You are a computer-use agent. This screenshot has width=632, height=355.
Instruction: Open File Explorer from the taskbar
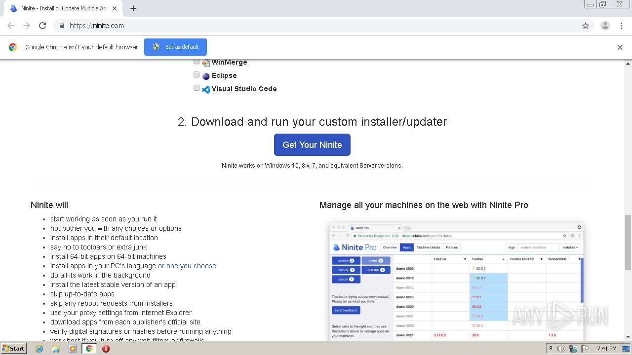(x=56, y=349)
